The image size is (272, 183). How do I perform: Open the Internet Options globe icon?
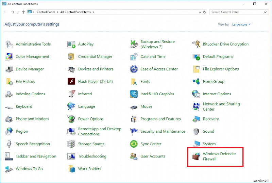(x=196, y=94)
